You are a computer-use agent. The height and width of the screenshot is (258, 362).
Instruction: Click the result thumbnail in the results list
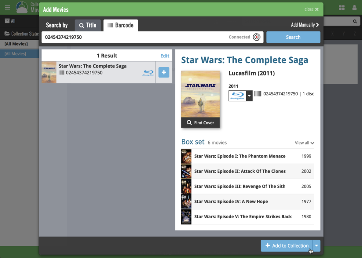click(49, 72)
